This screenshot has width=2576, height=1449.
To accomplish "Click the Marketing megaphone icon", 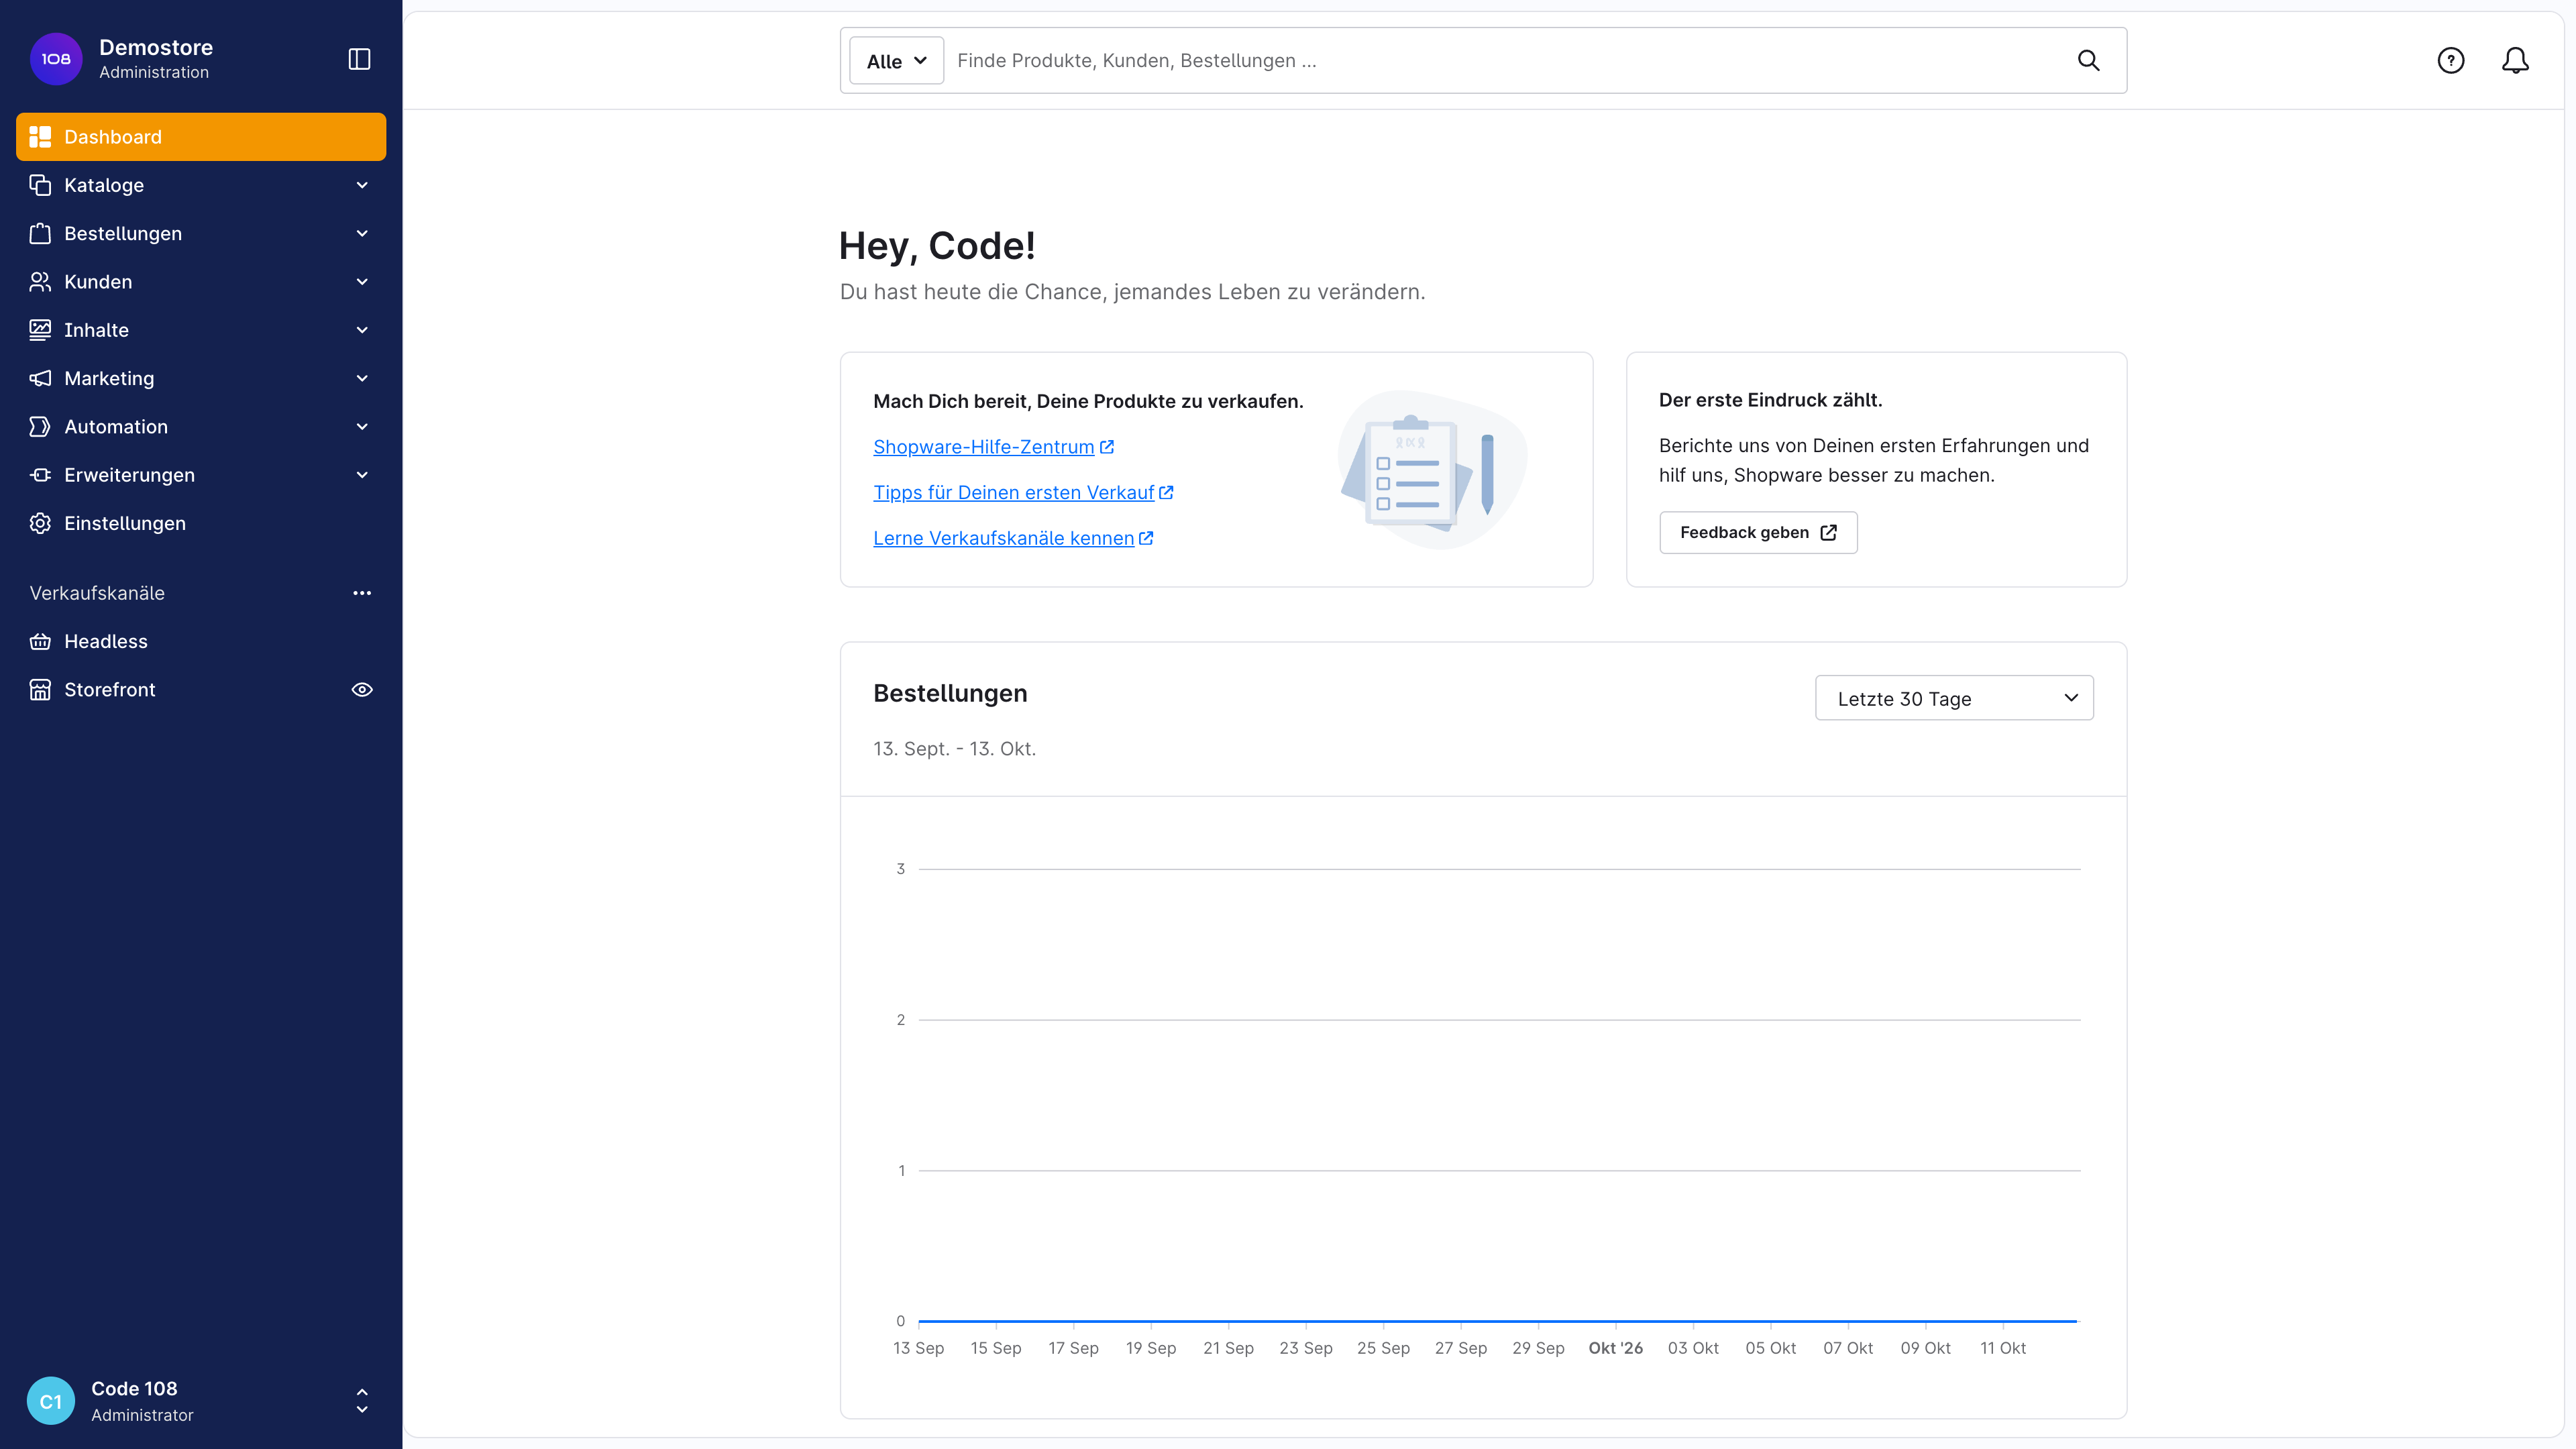I will click(40, 378).
